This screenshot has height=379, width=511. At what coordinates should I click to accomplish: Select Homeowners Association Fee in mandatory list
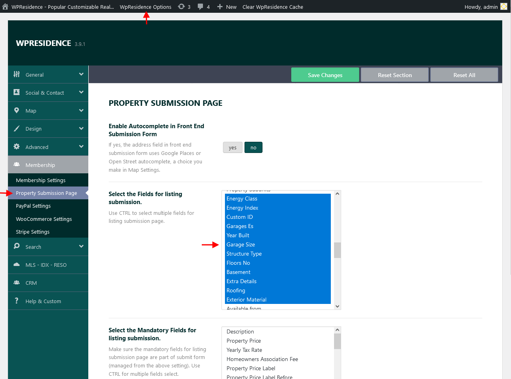coord(278,359)
